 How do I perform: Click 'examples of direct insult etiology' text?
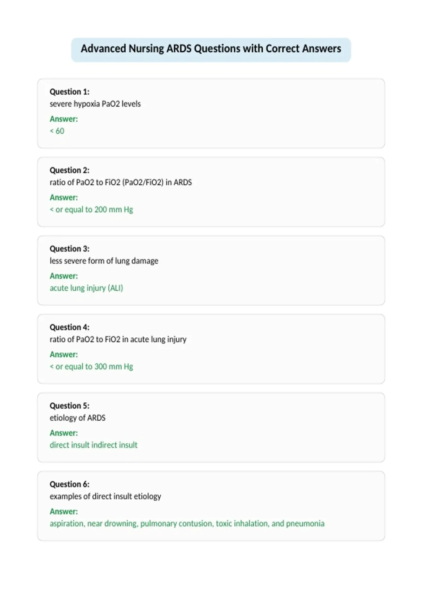[105, 496]
